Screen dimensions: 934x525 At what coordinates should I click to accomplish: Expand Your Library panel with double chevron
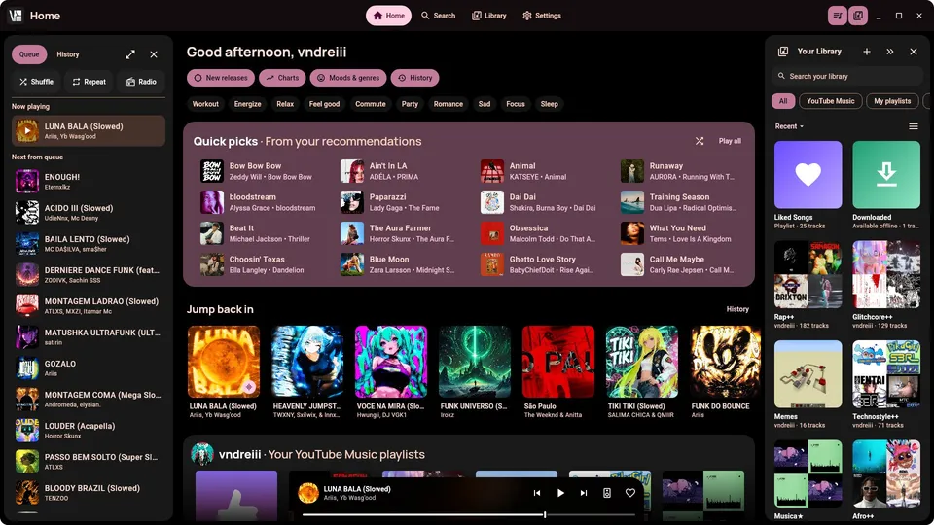pos(890,52)
